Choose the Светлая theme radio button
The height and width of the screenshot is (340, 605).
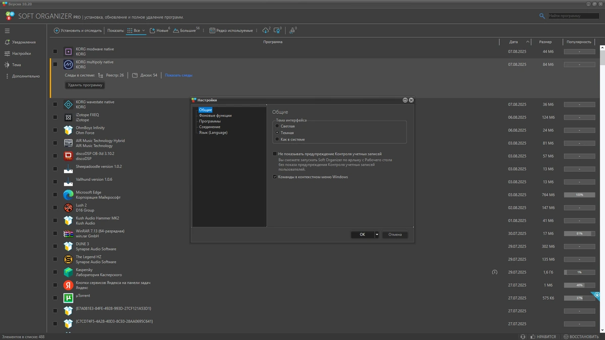277,126
